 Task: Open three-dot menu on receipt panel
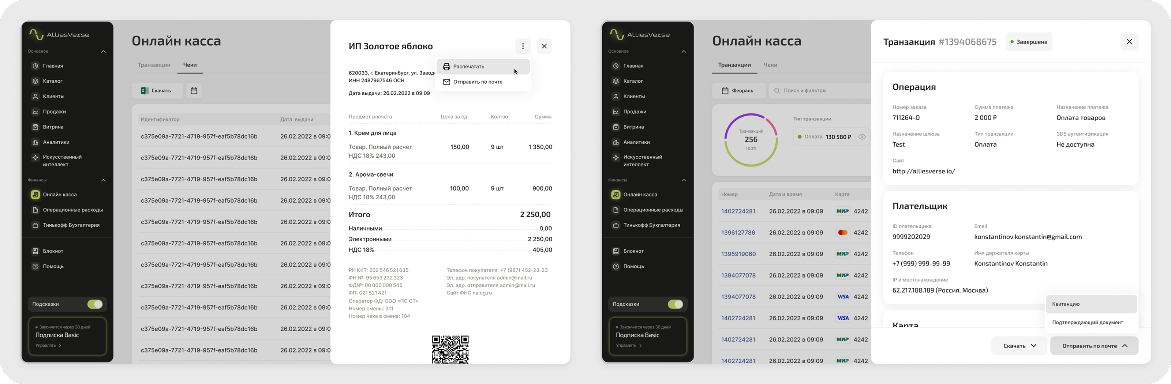click(x=523, y=46)
